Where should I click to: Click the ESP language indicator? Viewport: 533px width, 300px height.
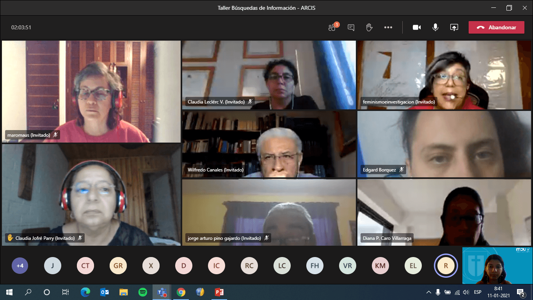477,292
